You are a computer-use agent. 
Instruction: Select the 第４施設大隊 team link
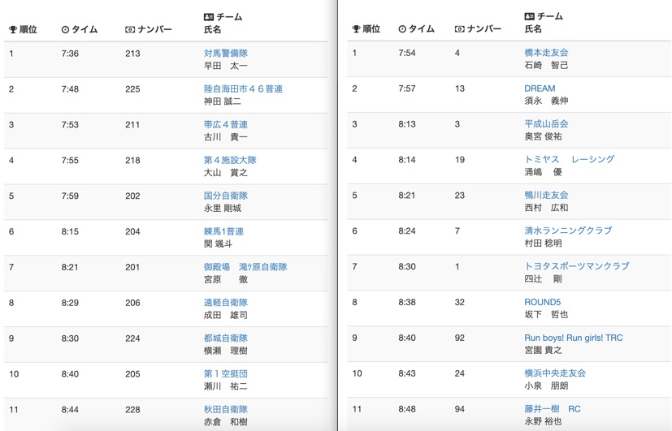point(230,161)
